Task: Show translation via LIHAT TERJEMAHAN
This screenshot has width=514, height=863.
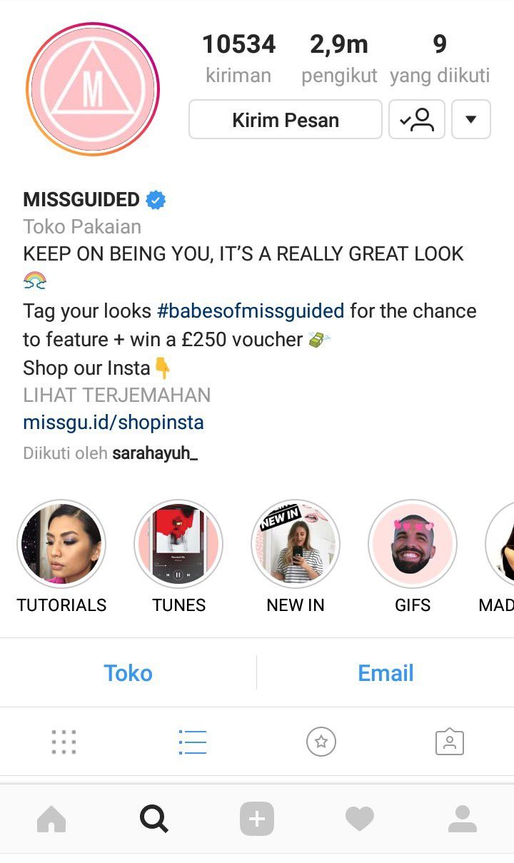Action: pyautogui.click(x=117, y=395)
